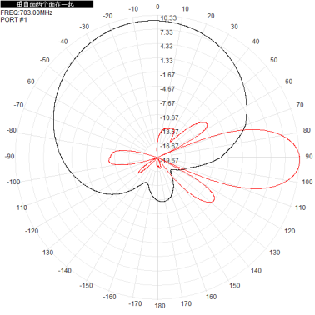The height and width of the screenshot is (315, 315).
Task: Click the 180 degree angle label
Action: (160, 306)
